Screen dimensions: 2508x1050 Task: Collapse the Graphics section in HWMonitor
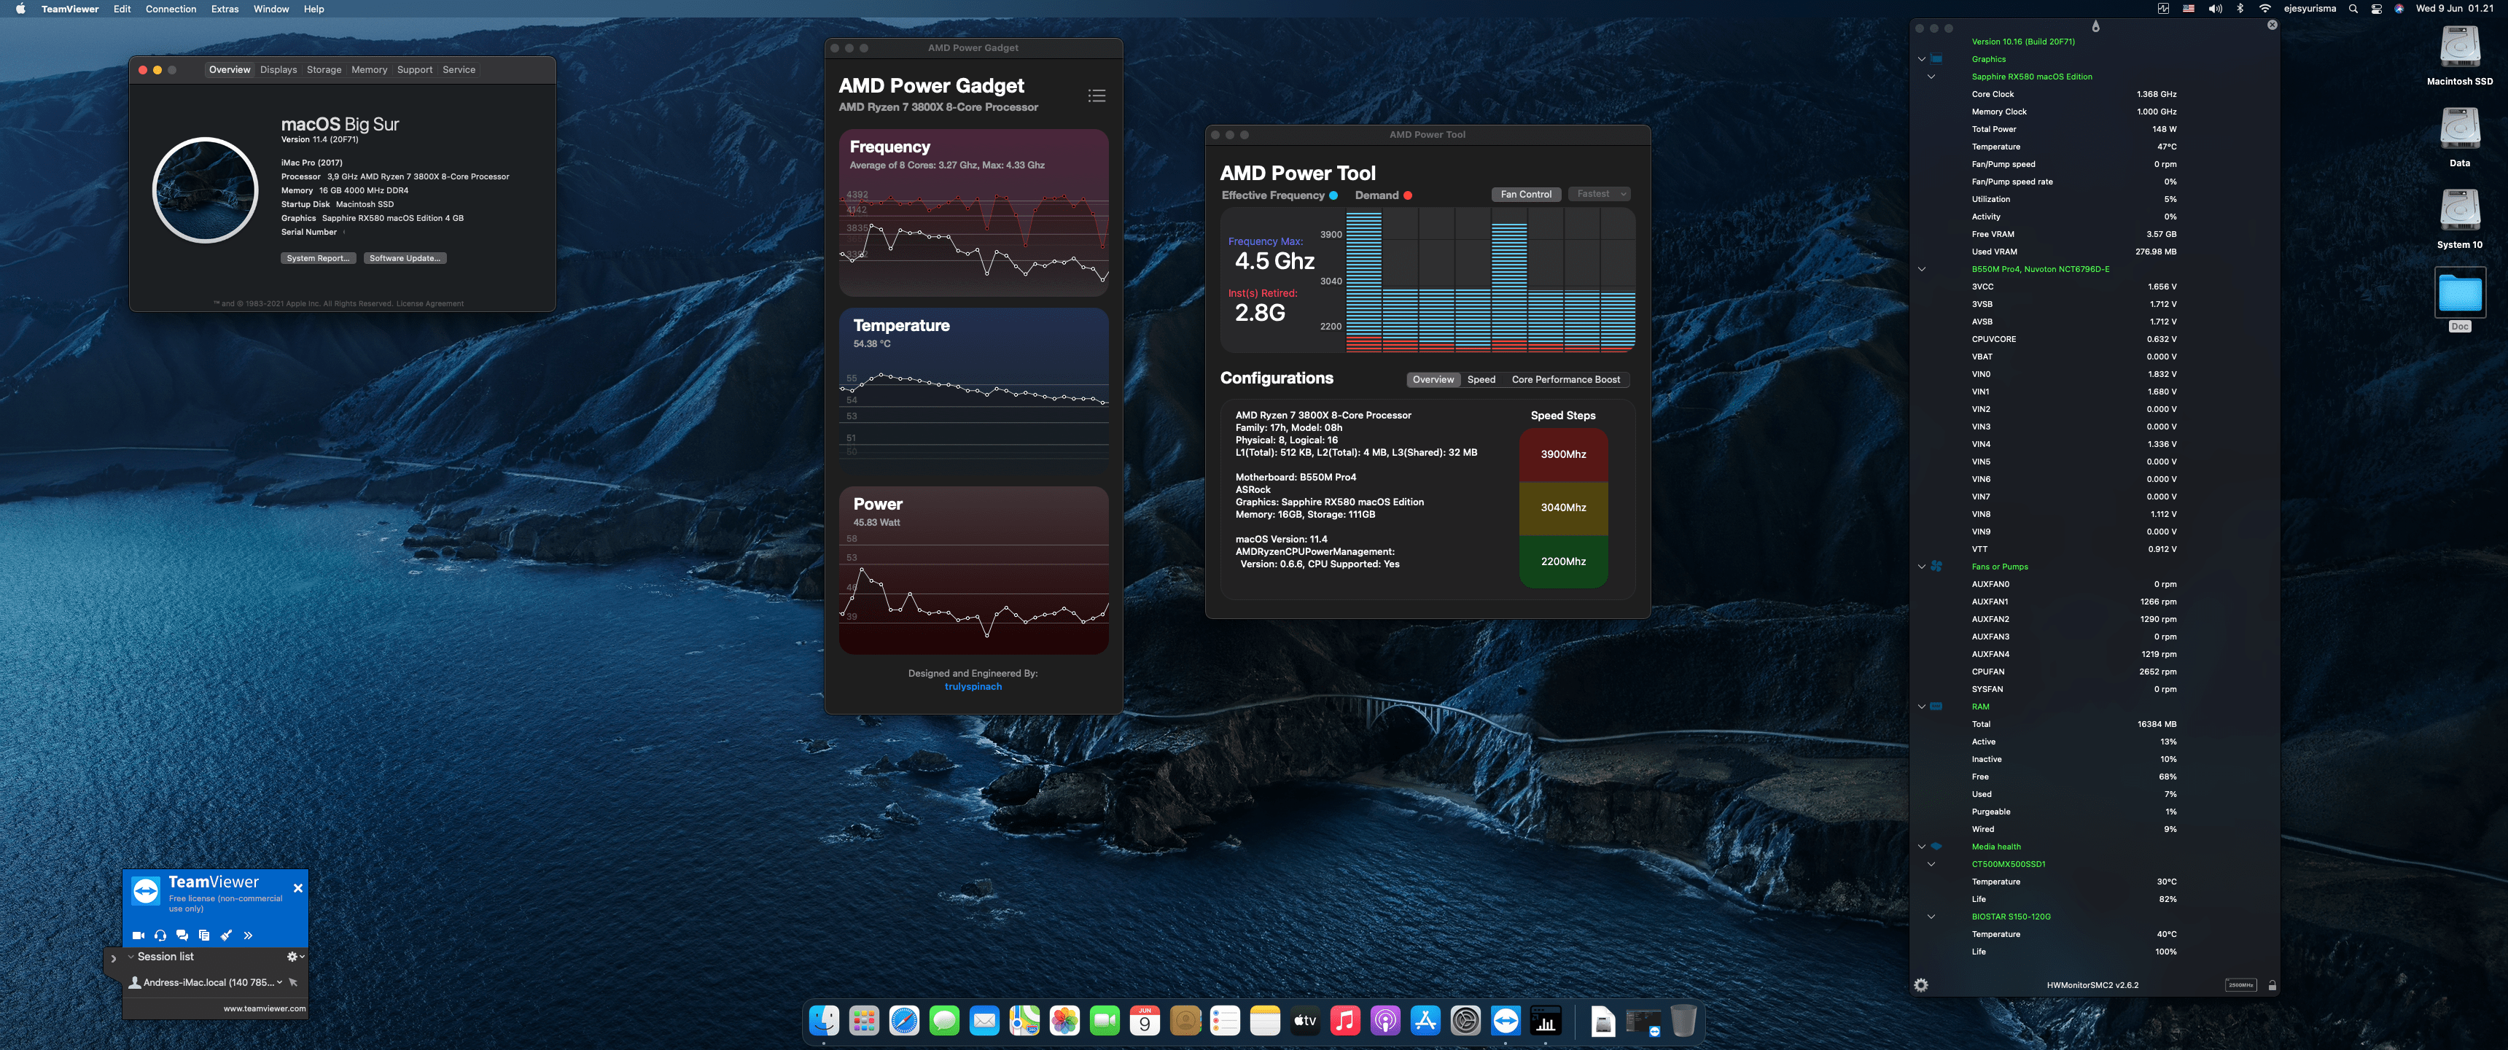coord(1921,59)
